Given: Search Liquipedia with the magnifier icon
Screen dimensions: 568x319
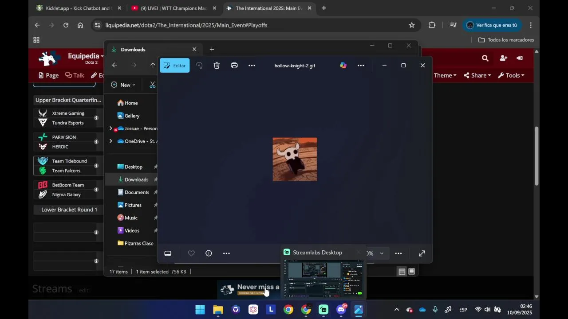Looking at the screenshot, I should (485, 58).
